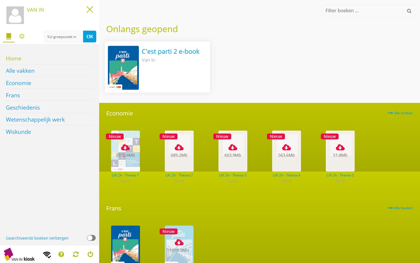Close the side menu with X icon
420x263 pixels.
[90, 10]
